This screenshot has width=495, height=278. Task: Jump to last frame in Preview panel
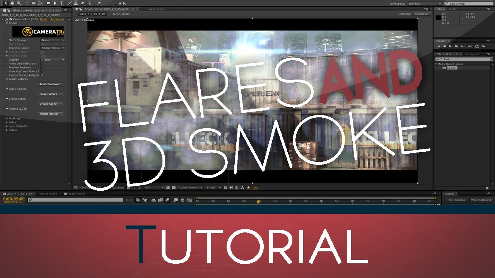coord(463,46)
